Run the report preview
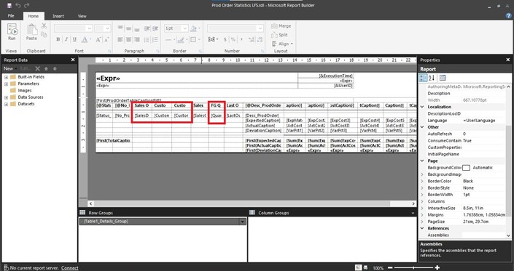The image size is (514, 271). (12, 32)
